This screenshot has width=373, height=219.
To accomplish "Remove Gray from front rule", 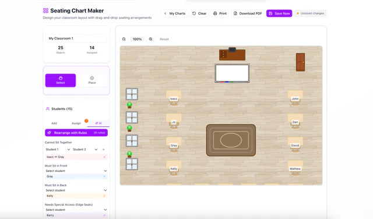I will [104, 176].
